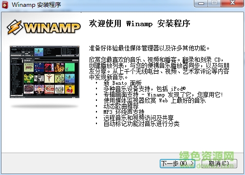Click the bullet text 新 Bento 面板
The image size is (245, 175).
pyautogui.click(x=123, y=83)
